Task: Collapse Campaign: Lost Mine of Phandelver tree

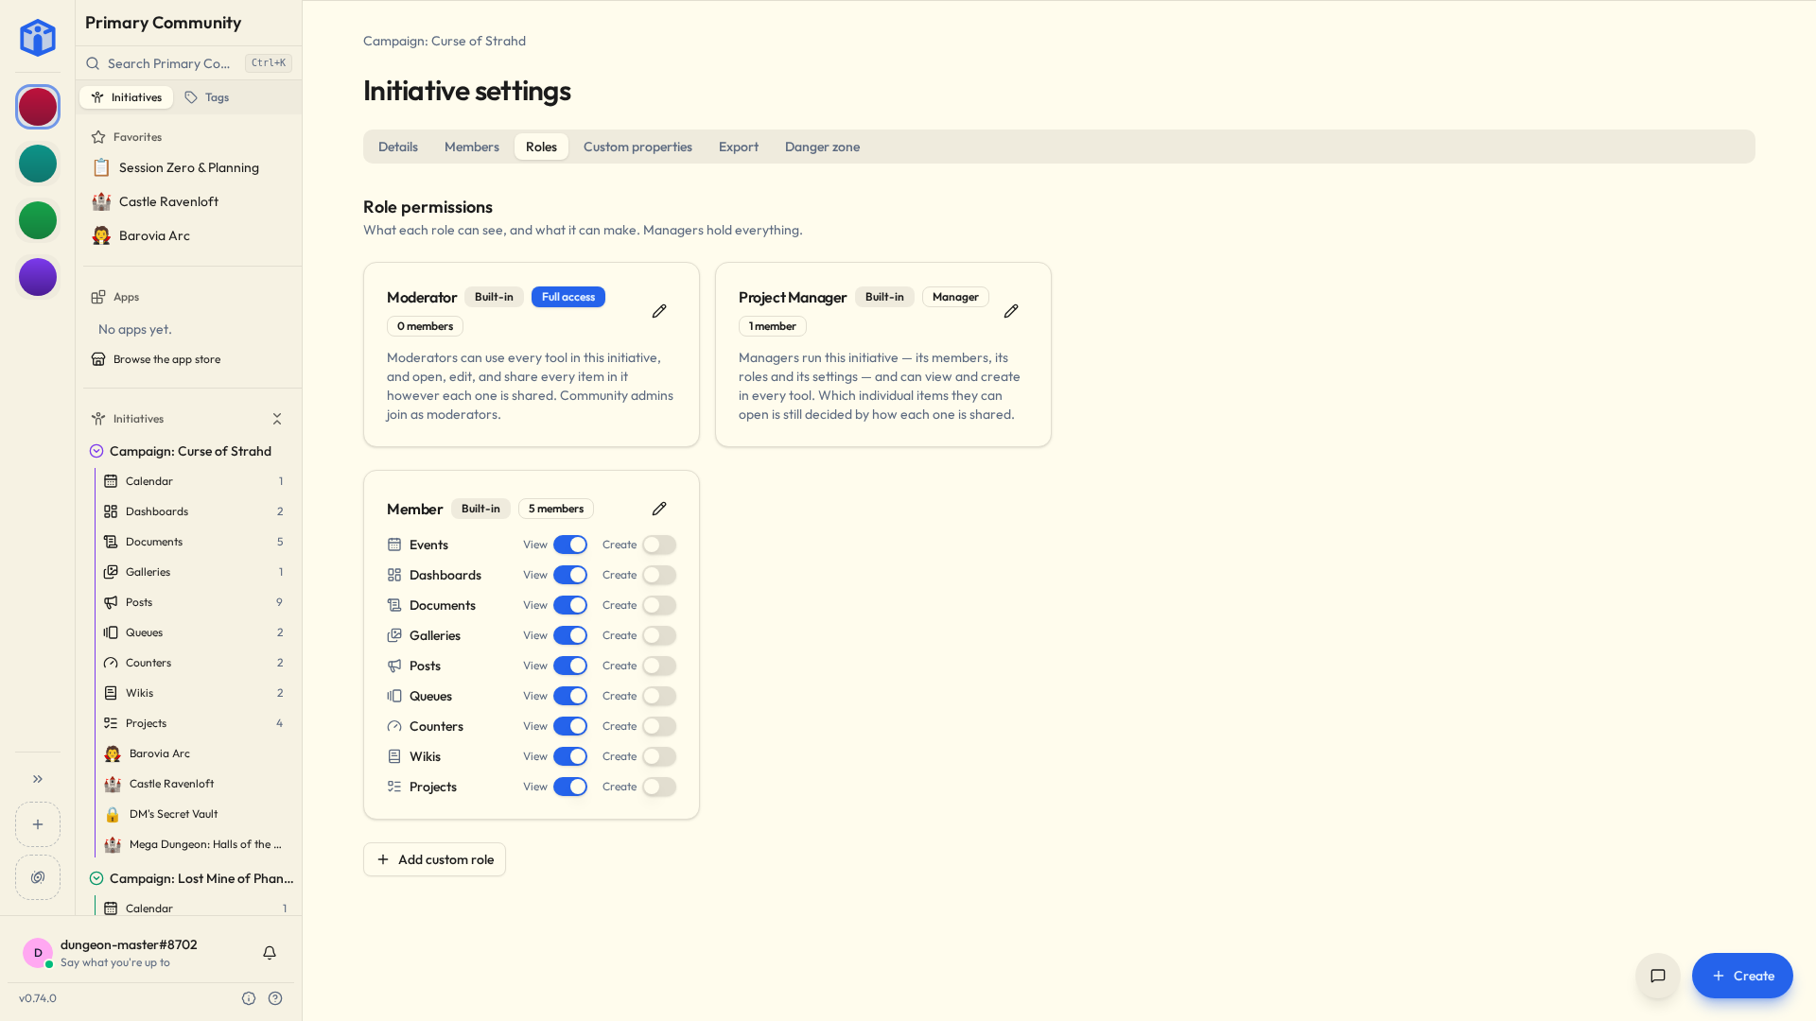Action: 96,878
